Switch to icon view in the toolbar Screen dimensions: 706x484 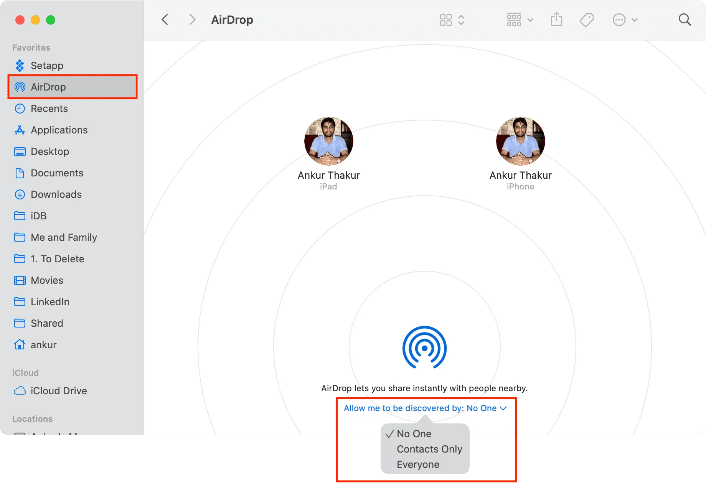click(446, 20)
